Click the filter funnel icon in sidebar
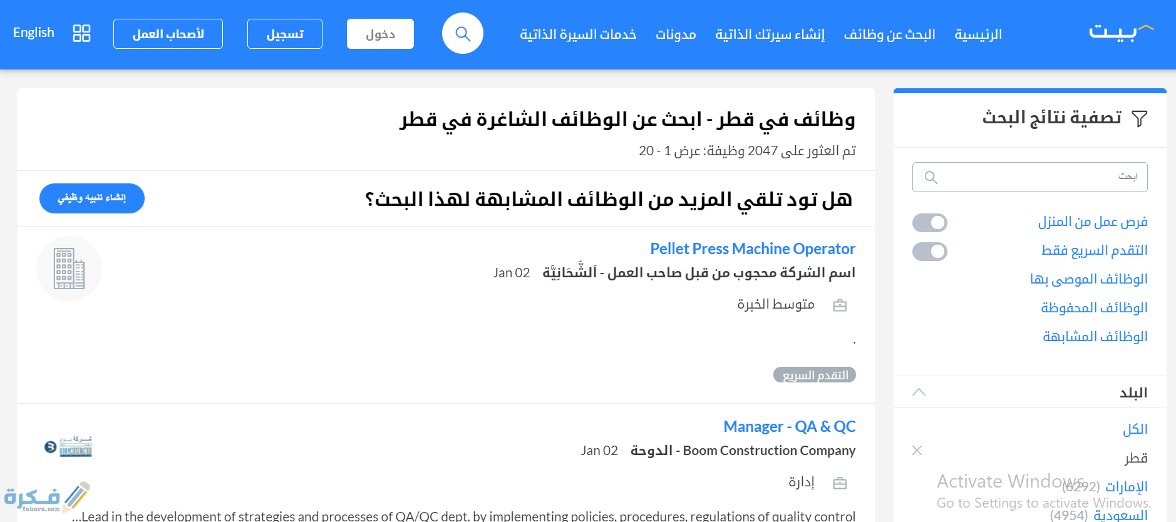This screenshot has width=1176, height=522. 1140,118
